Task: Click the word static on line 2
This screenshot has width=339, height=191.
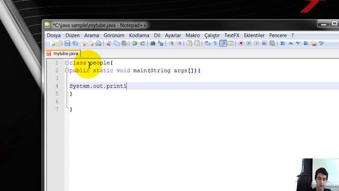Action: click(103, 71)
